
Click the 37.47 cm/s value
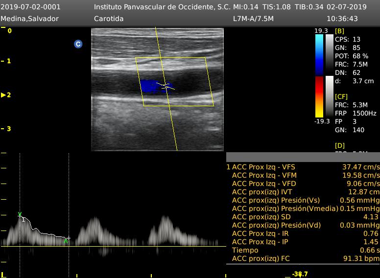[361, 167]
